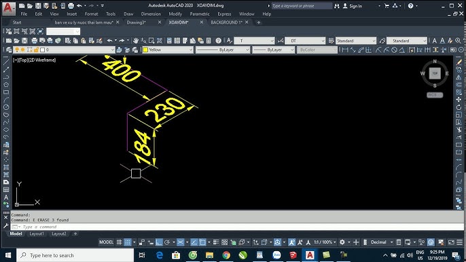Viewport: 466px width, 262px height.
Task: Select the Move tool in Modify toolbar
Action: pos(459,100)
